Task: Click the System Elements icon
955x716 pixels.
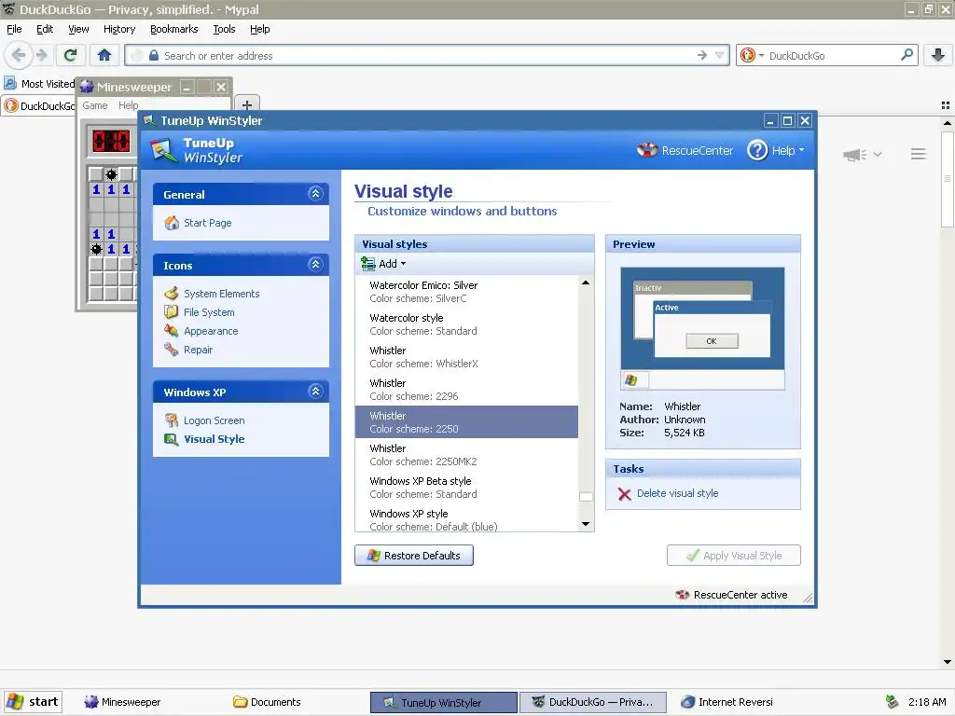Action: (172, 294)
